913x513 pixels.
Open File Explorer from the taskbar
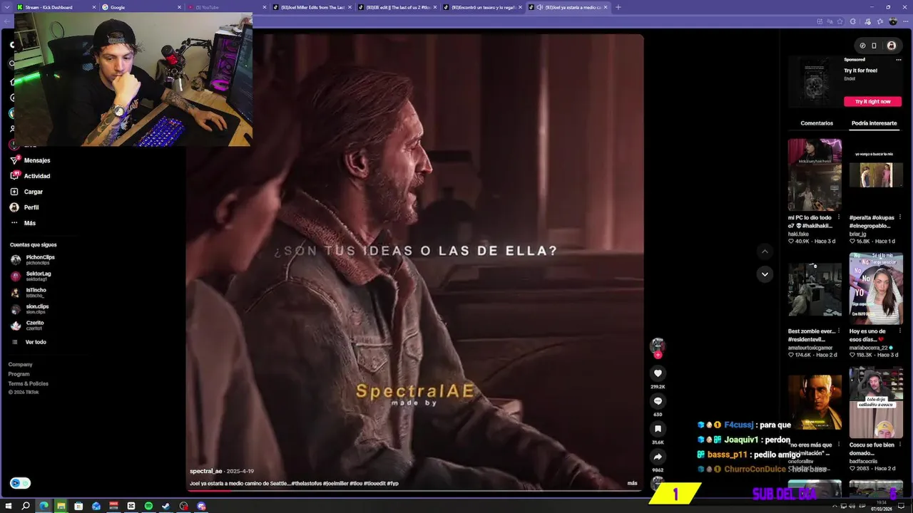click(x=61, y=506)
